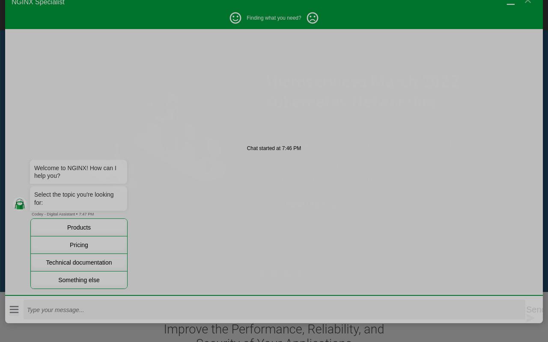Viewport: 548px width, 342px height.
Task: Click the happy face feedback icon
Action: pos(235,18)
